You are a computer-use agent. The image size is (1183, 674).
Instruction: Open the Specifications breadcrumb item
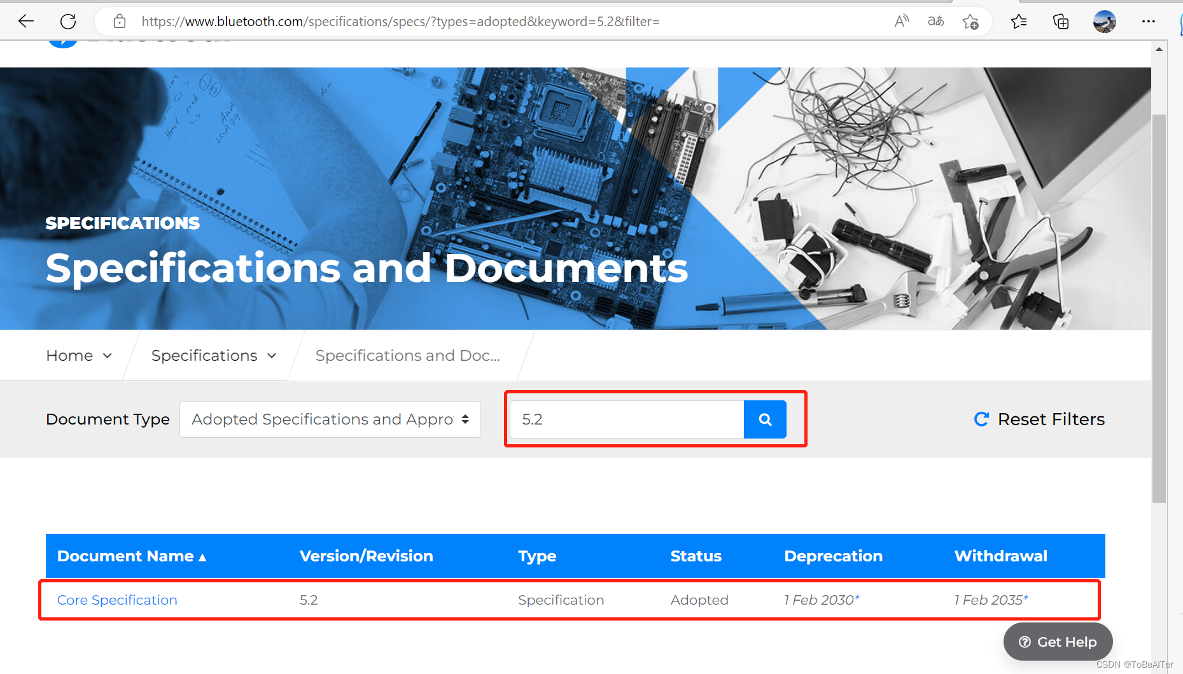[204, 356]
